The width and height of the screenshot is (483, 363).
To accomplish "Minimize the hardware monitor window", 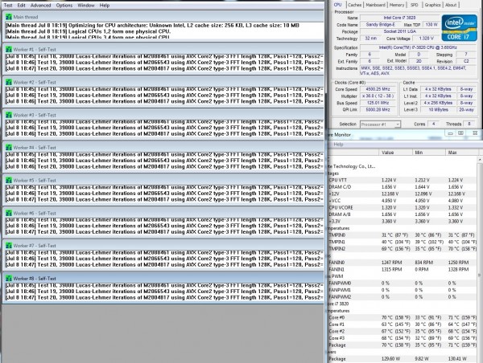I will point(450,133).
